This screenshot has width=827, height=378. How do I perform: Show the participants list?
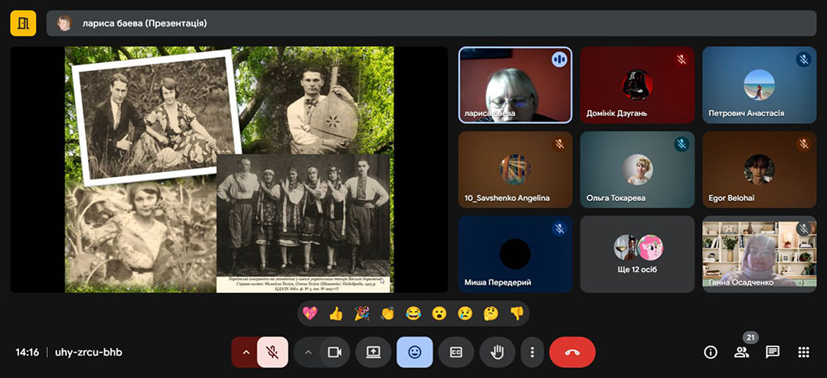point(741,352)
